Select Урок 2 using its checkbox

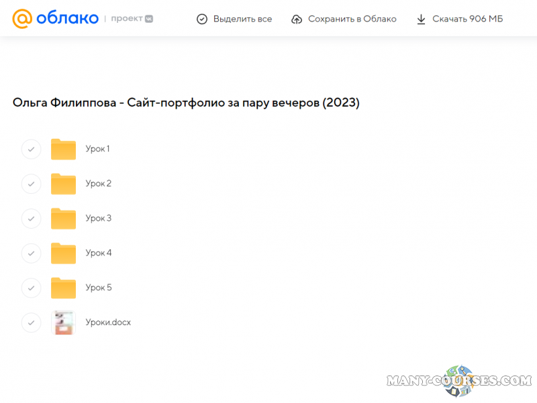pos(31,184)
